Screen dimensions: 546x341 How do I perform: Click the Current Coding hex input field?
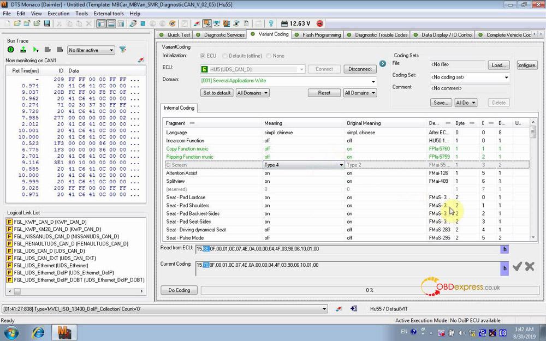pyautogui.click(x=347, y=268)
